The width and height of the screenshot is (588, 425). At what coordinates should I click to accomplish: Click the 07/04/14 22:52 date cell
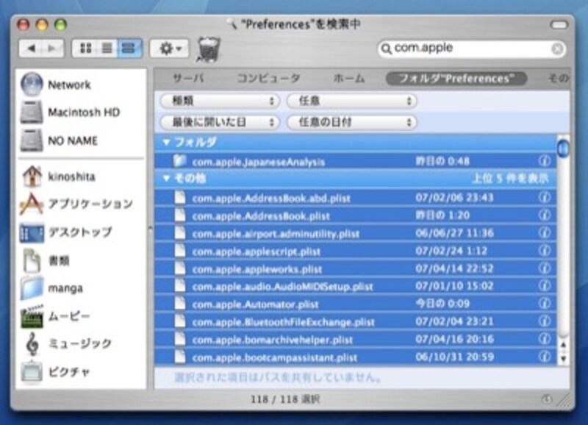tap(454, 268)
